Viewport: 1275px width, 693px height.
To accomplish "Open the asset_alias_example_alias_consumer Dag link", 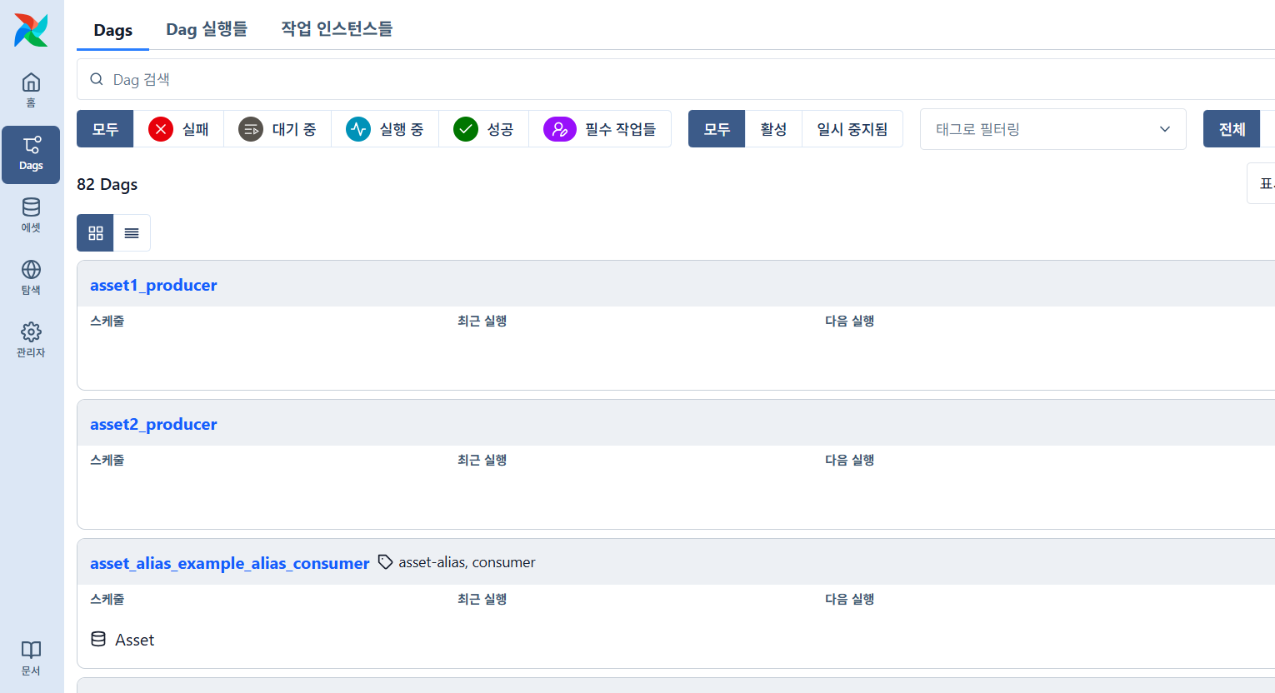I will coord(229,563).
